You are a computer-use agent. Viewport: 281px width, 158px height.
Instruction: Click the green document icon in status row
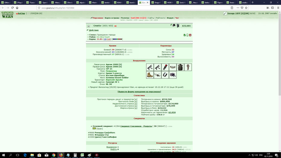point(185,35)
